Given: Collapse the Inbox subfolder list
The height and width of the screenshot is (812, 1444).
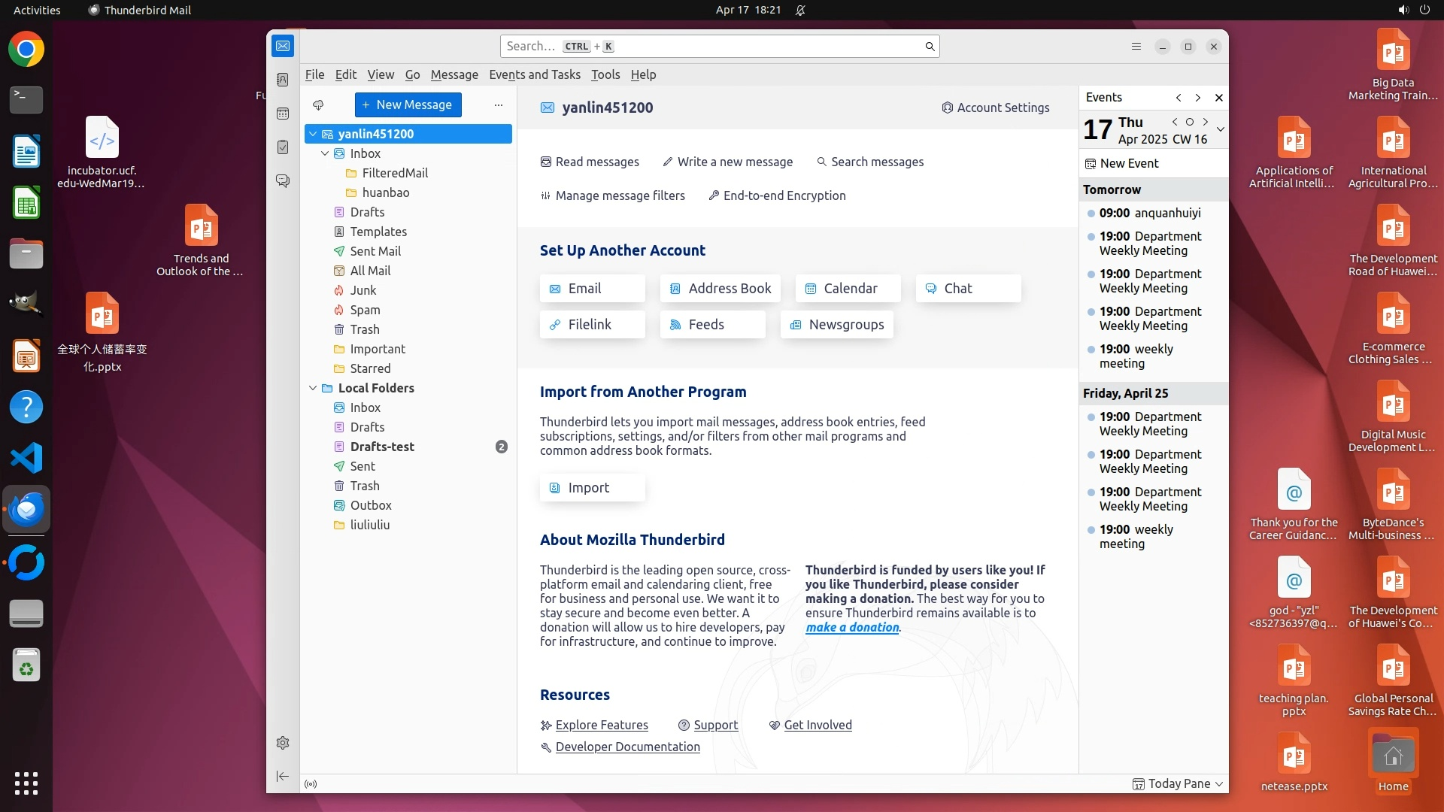Looking at the screenshot, I should coord(325,153).
